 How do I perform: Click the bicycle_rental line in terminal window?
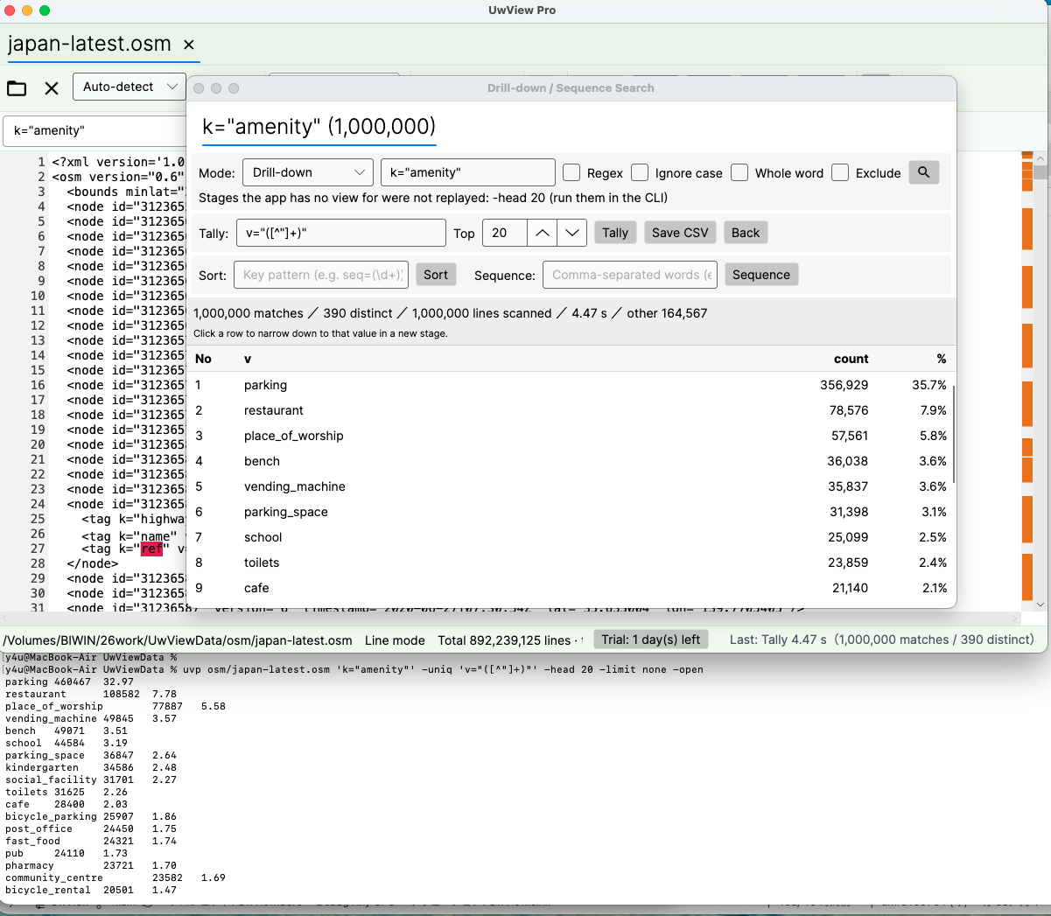[91, 890]
